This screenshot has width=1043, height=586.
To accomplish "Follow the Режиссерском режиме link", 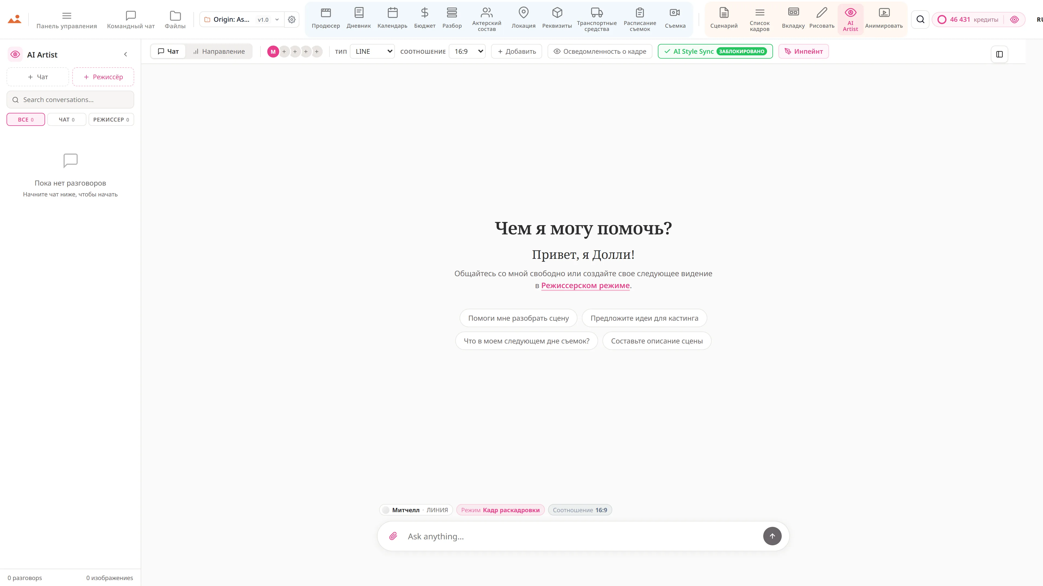I will point(585,285).
